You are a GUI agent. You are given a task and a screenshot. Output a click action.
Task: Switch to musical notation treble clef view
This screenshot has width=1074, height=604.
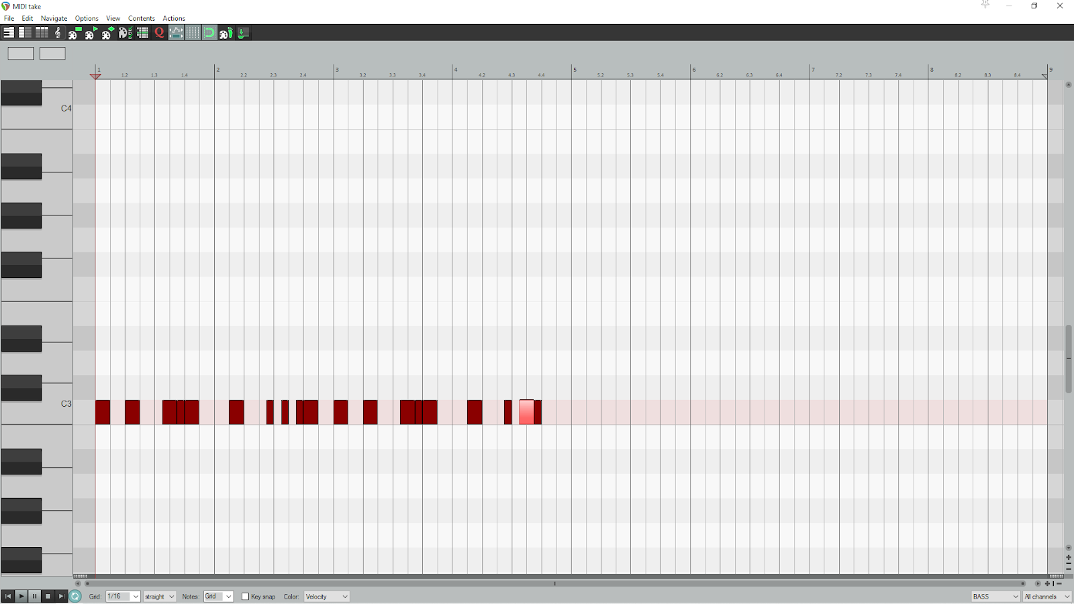pyautogui.click(x=58, y=32)
